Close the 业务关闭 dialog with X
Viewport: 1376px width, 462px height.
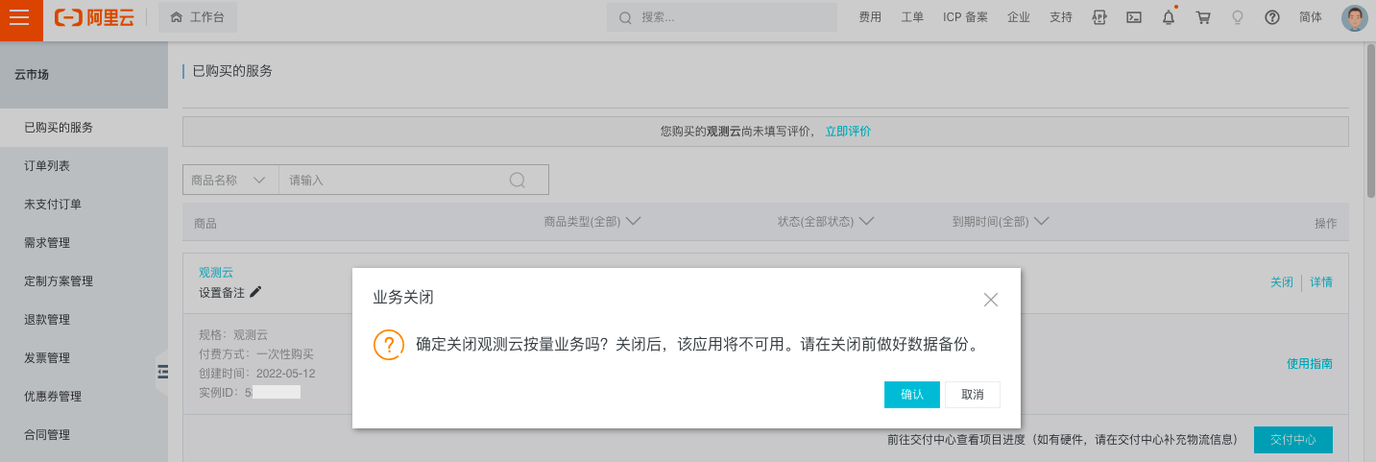[991, 300]
